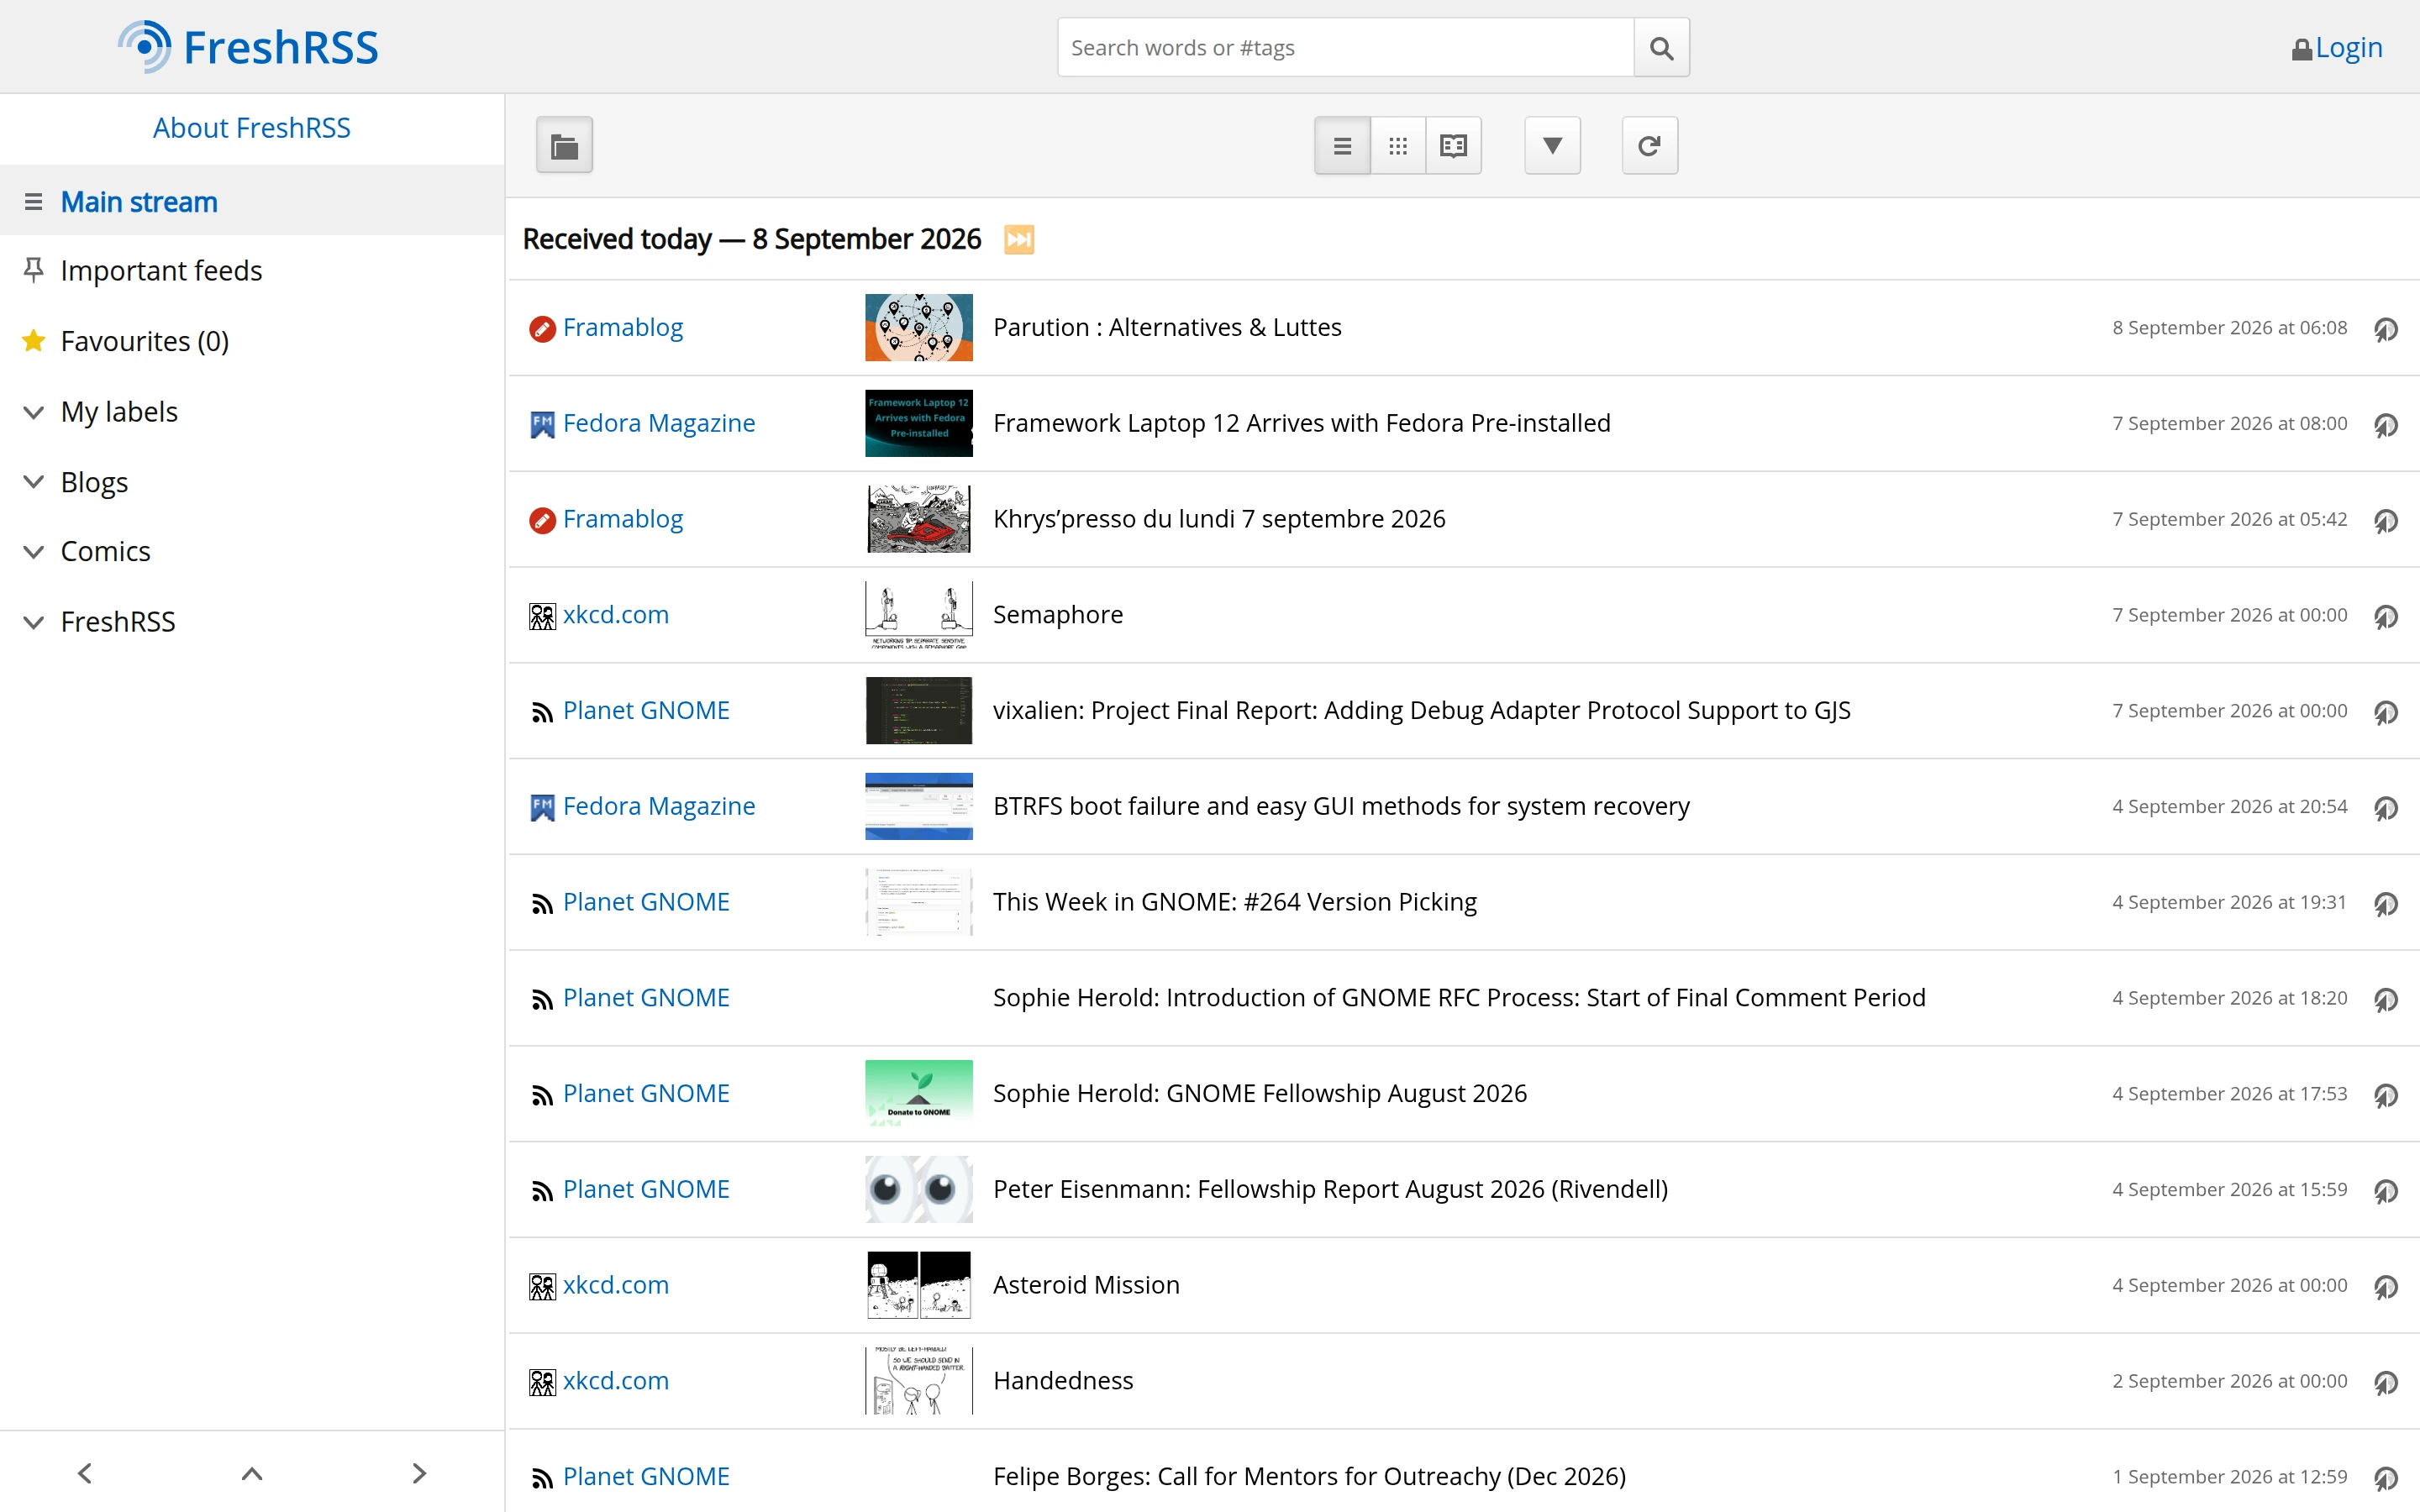Expand the Blogs category
Screen dimensions: 2420x1512
[33, 482]
